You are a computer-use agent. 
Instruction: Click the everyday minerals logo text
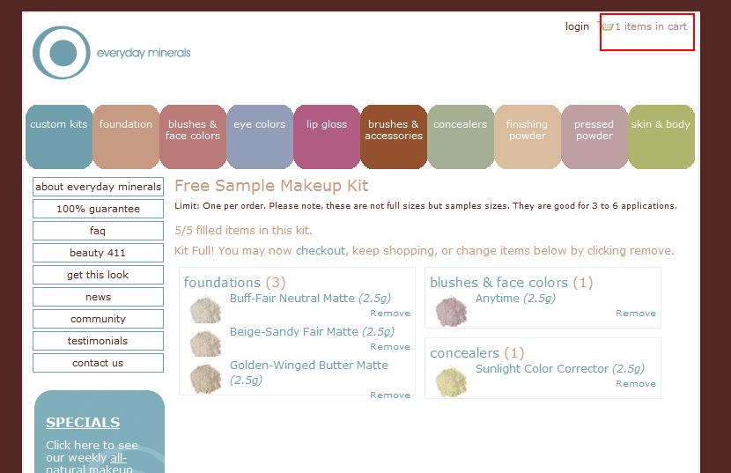(x=144, y=53)
